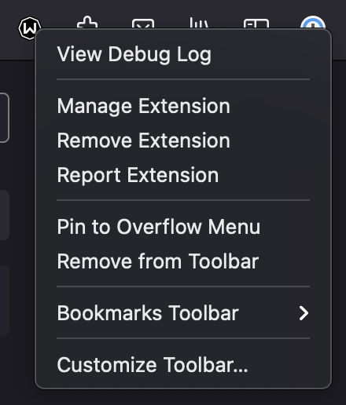346x405 pixels.
Task: Click the 1Password icon in toolbar
Action: click(313, 23)
